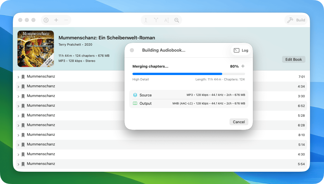This screenshot has width=324, height=184.
Task: Select the Mummenschanz title in the 8:10 row
Action: click(41, 135)
